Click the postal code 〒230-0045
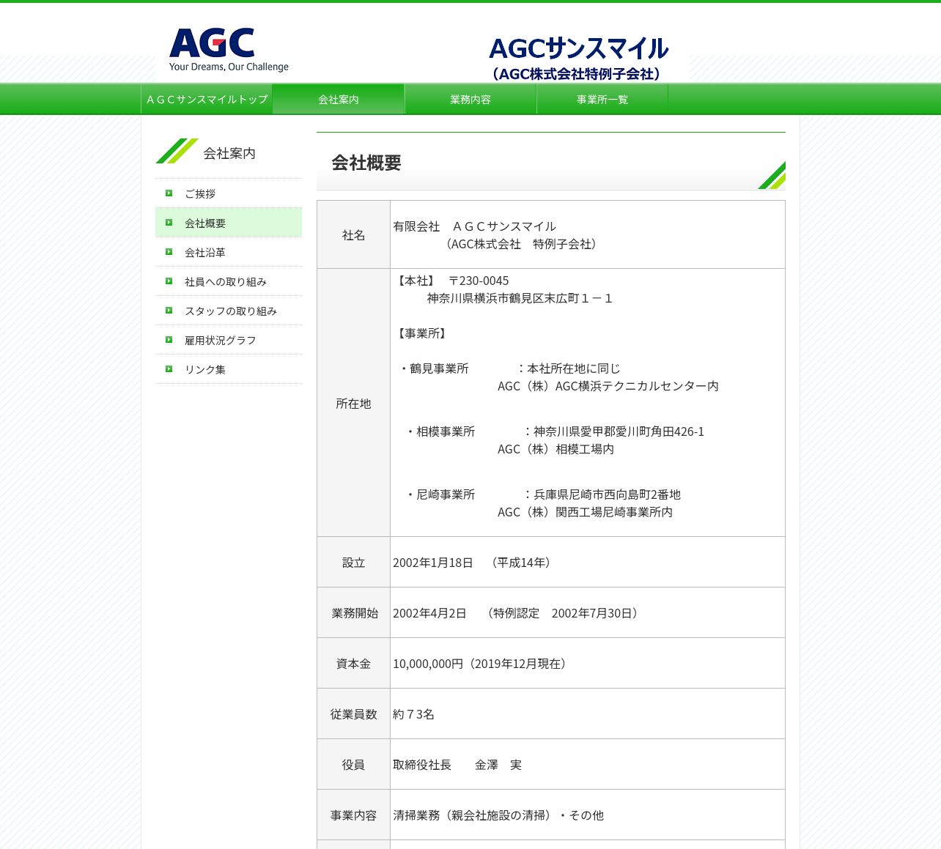941x849 pixels. coord(479,281)
